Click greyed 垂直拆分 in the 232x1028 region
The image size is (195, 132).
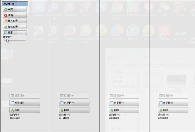tap(124, 96)
